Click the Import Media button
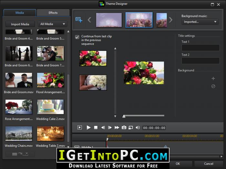 click(x=20, y=24)
